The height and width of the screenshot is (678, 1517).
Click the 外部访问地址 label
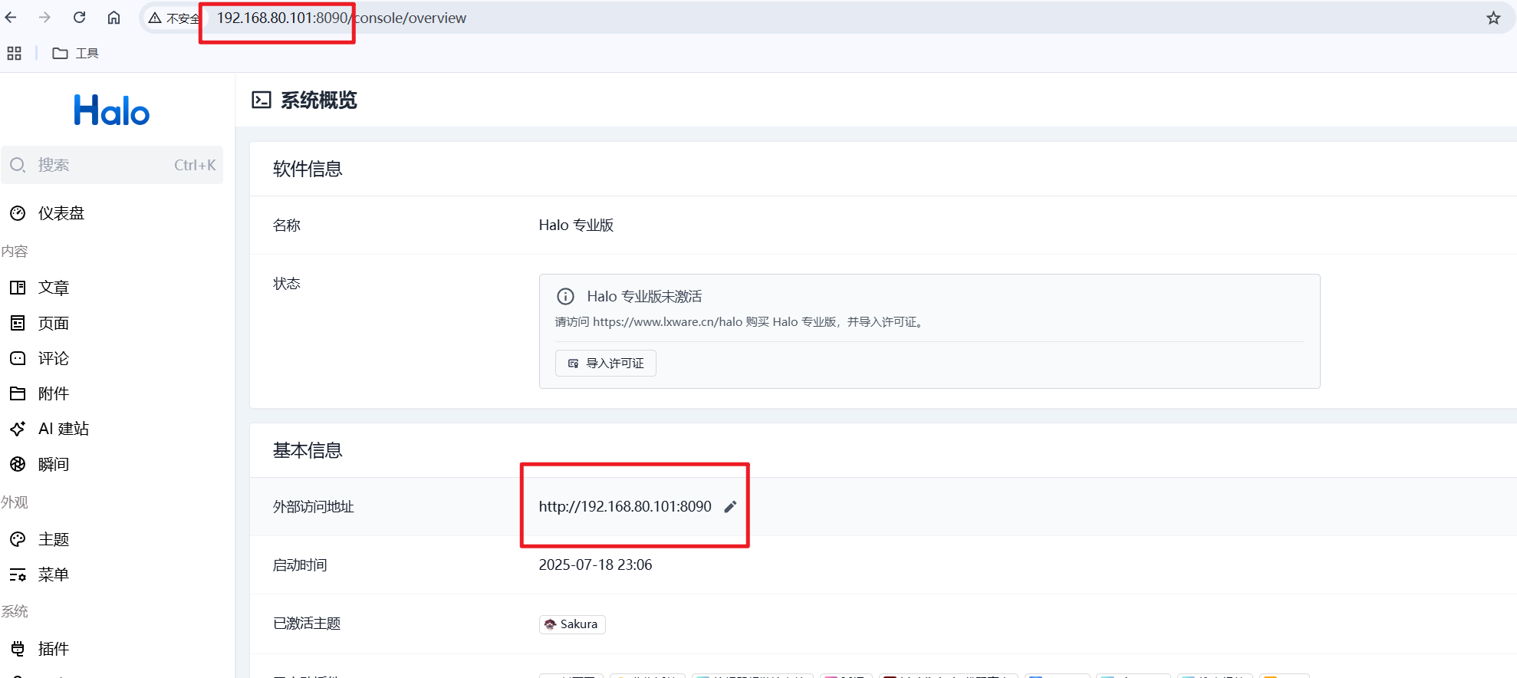[x=313, y=506]
